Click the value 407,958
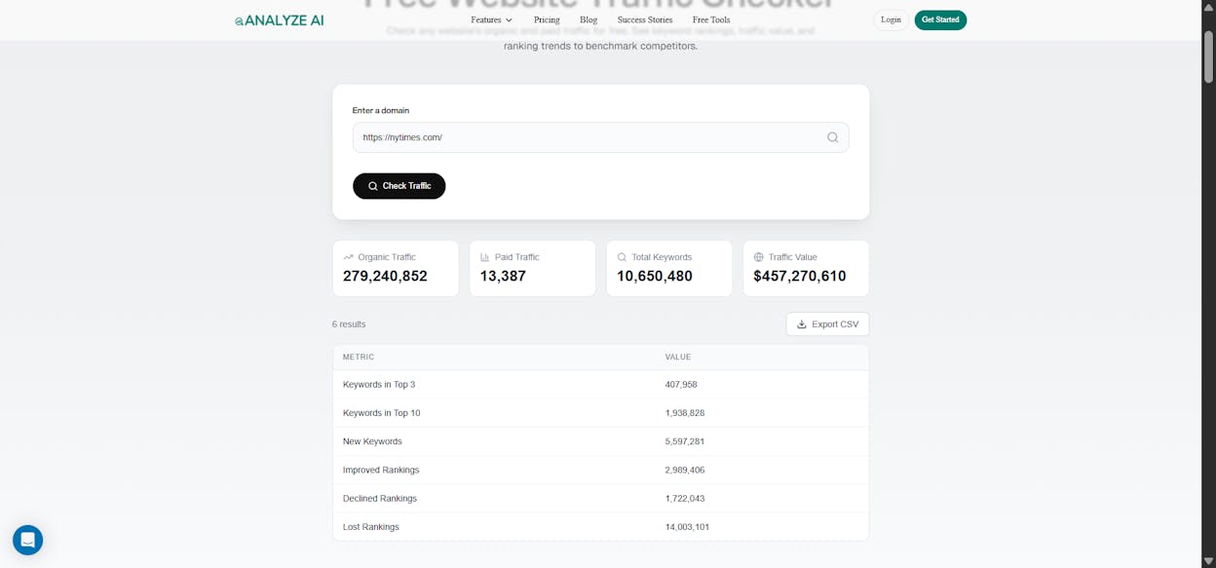Screen dimensions: 1216x568 coord(681,385)
